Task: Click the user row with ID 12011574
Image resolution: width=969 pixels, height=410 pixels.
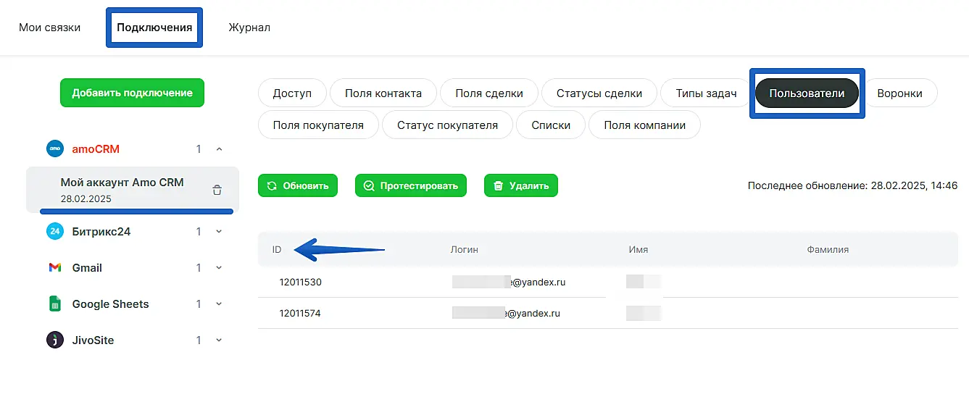Action: point(607,314)
